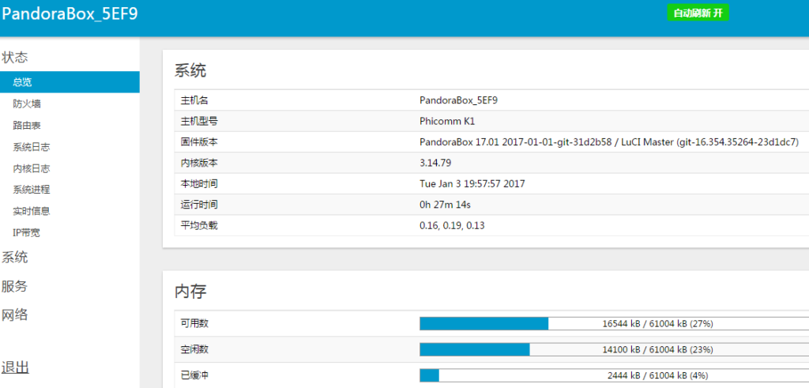Click the 可用数 memory progress bar
The height and width of the screenshot is (388, 809).
[614, 323]
